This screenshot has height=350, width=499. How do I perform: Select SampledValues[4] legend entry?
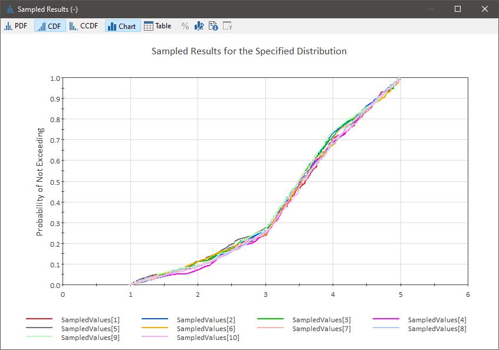tap(437, 320)
